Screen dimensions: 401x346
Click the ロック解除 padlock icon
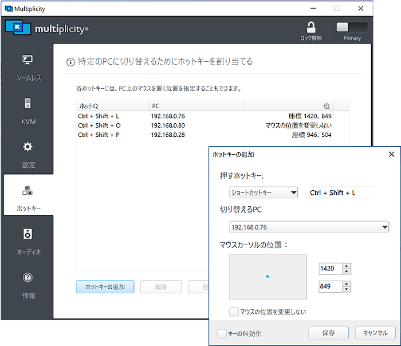tap(311, 27)
